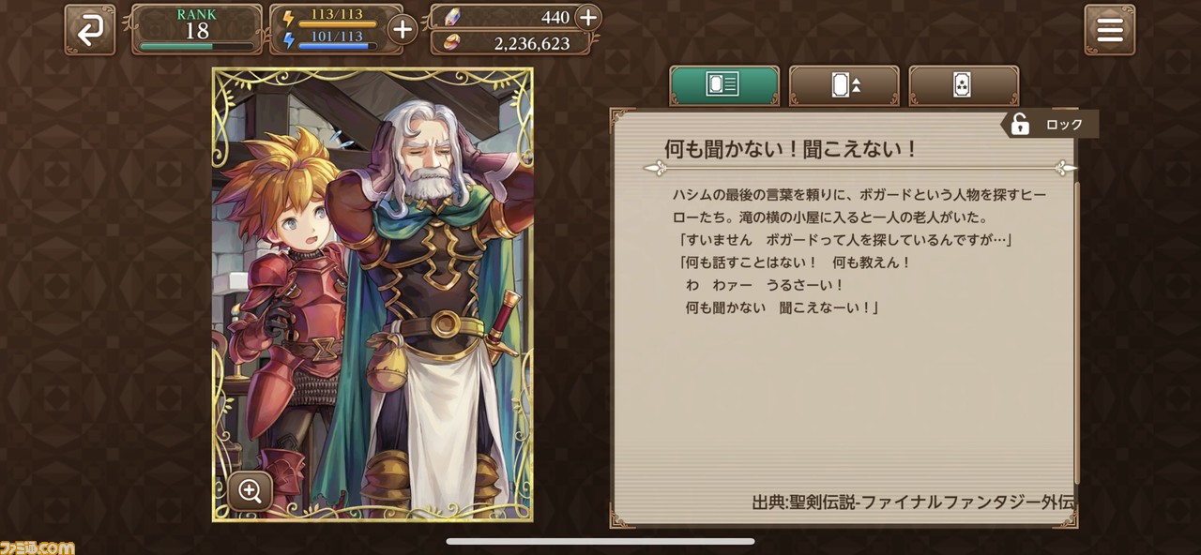Click the description panel scrollbar
Viewport: 1201px width, 555px height.
pyautogui.click(x=1076, y=333)
